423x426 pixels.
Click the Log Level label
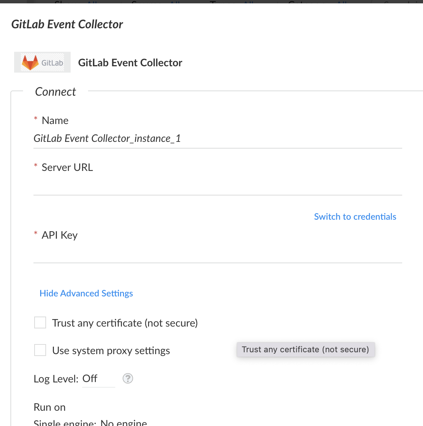(56, 379)
